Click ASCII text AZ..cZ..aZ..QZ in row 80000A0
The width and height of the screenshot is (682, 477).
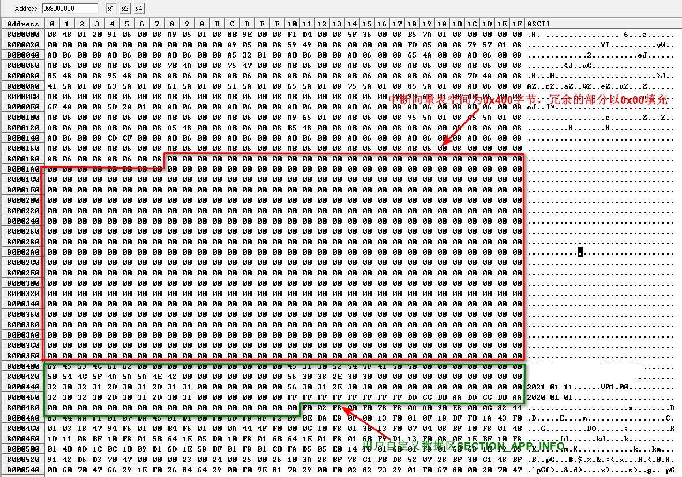click(x=559, y=86)
